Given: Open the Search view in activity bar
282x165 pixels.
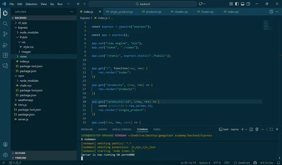Looking at the screenshot, I should click(x=5, y=24).
